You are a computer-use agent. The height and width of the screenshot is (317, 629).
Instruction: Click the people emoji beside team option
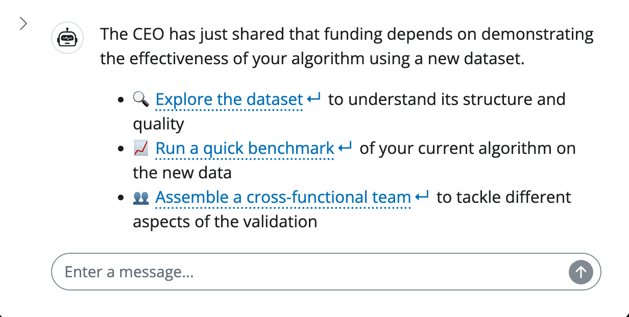[141, 197]
